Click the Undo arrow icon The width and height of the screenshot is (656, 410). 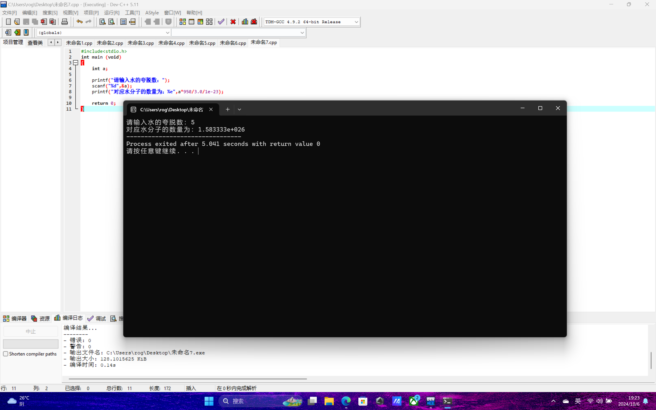79,22
